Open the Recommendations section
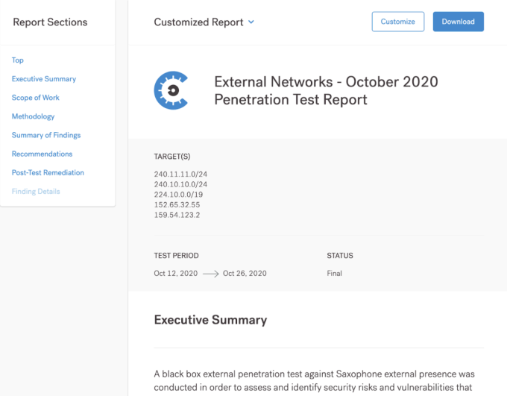Viewport: 507px width, 396px height. point(42,154)
